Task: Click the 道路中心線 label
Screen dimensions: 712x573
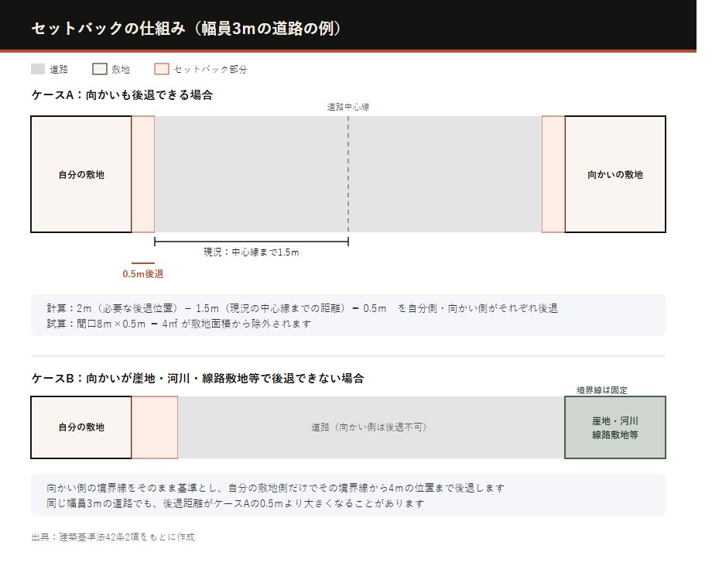Action: click(348, 107)
